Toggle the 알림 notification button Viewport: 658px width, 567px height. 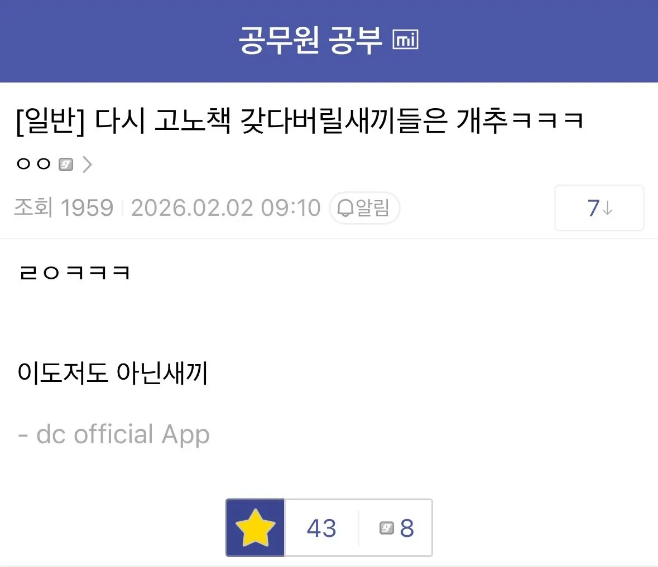click(364, 208)
